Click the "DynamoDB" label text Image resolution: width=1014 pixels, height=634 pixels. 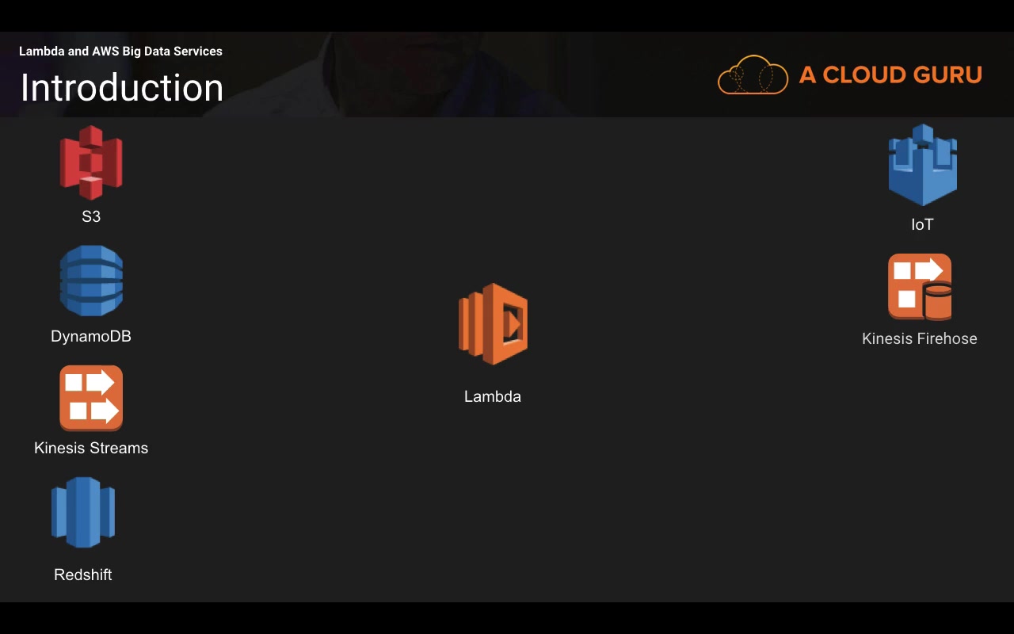pyautogui.click(x=91, y=336)
